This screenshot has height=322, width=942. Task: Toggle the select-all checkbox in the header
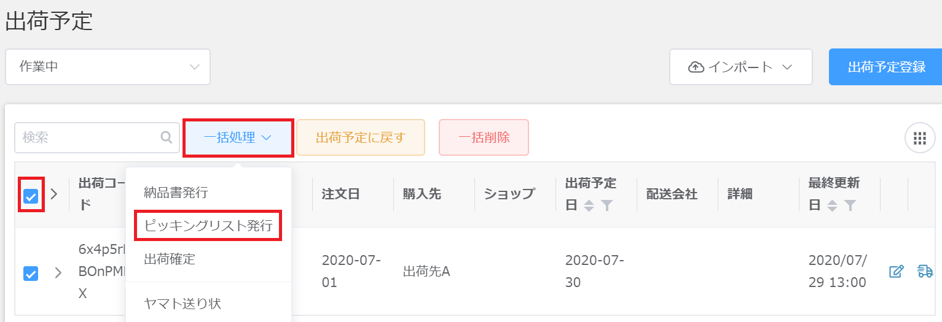pos(31,196)
